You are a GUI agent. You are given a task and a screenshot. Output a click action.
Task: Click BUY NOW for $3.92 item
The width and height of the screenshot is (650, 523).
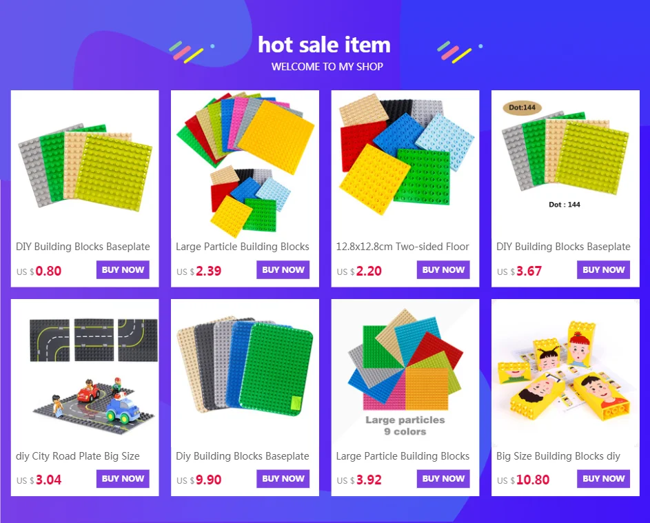tap(443, 479)
